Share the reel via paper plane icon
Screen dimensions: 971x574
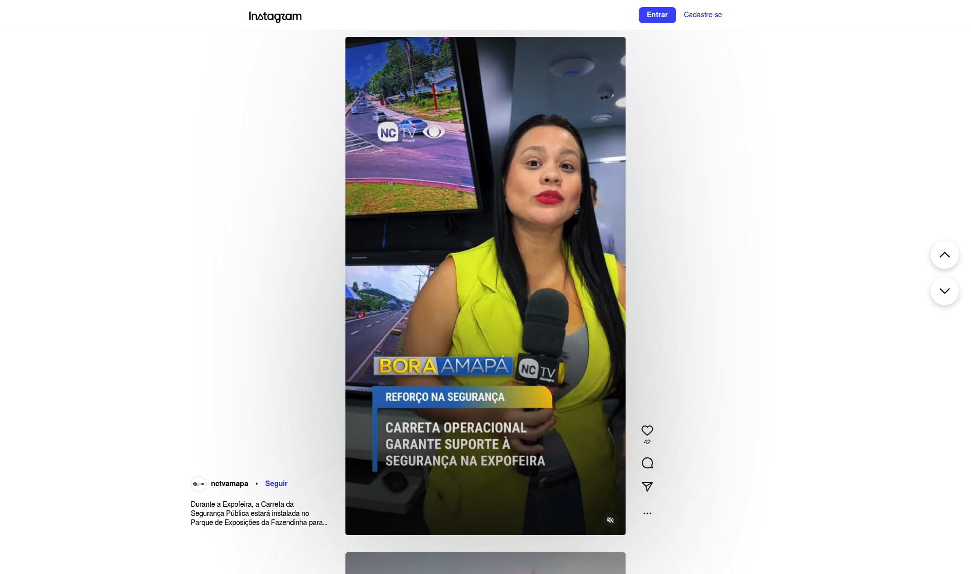point(647,487)
